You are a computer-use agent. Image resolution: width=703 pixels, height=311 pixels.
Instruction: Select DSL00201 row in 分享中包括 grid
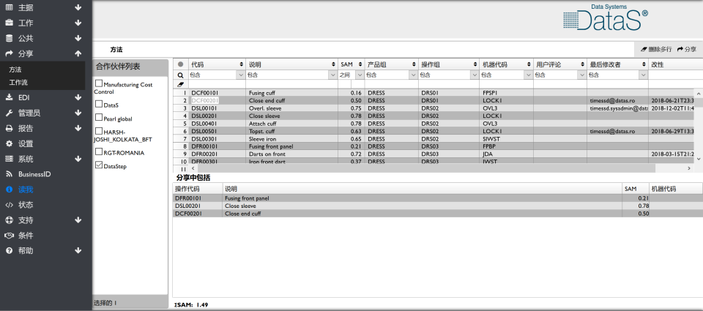(438, 206)
